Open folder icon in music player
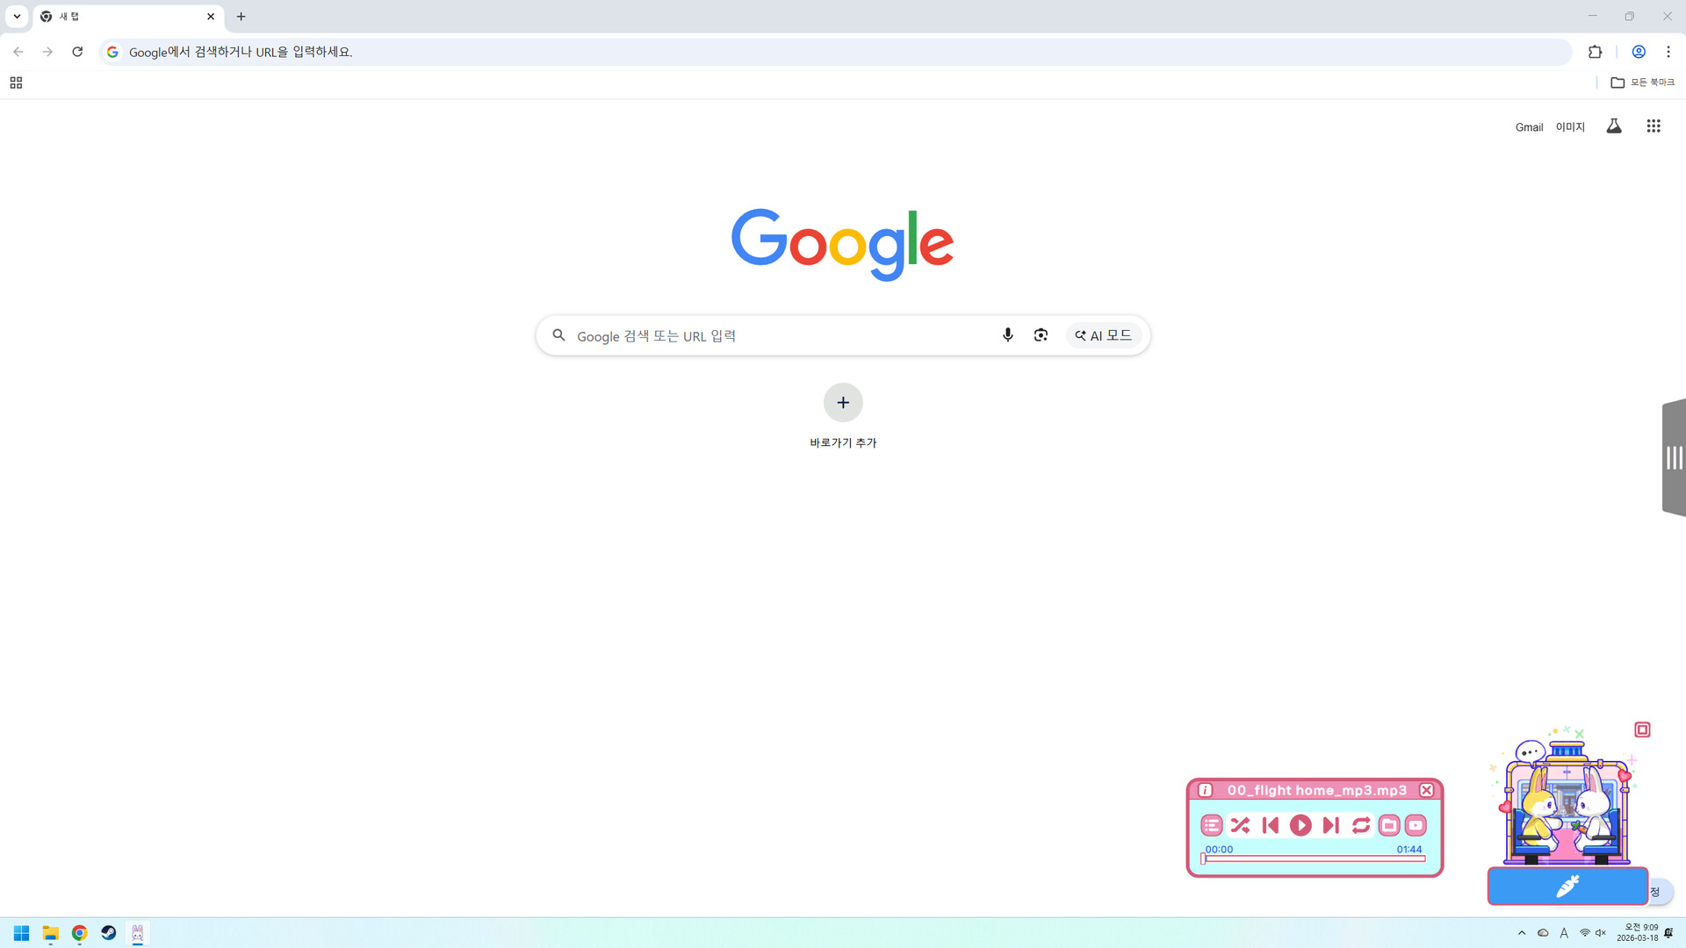Image resolution: width=1686 pixels, height=948 pixels. point(1388,825)
